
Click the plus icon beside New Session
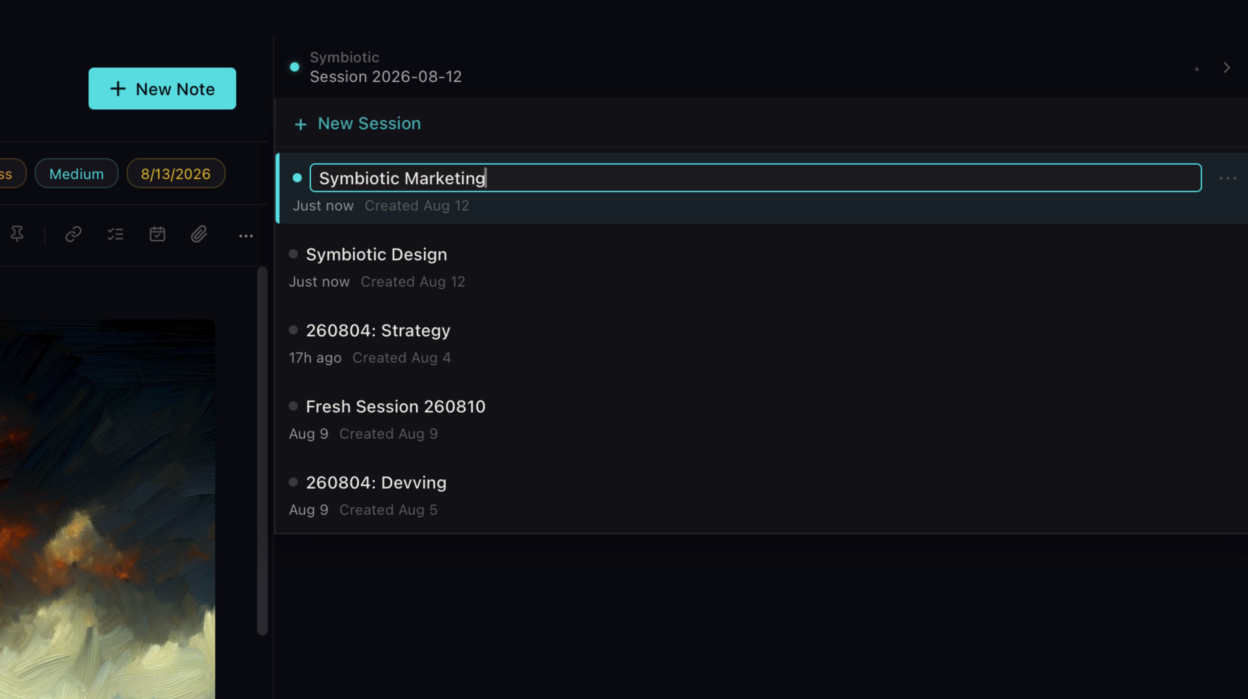[x=301, y=124]
